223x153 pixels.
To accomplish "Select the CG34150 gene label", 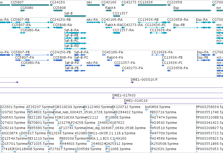I will pyautogui.click(x=57, y=2).
